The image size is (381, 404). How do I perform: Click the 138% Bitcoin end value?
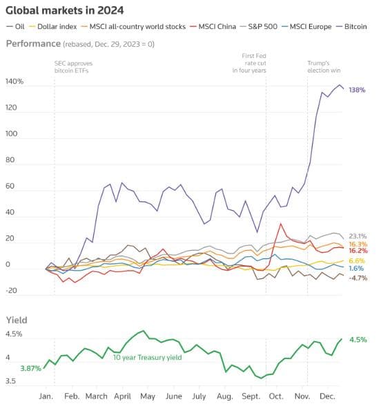tap(357, 90)
